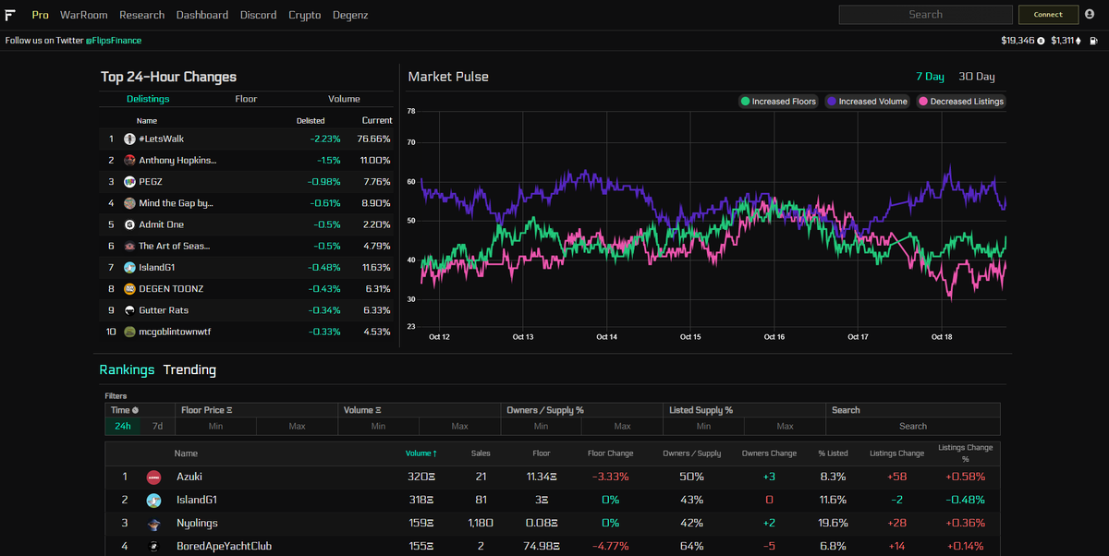The image size is (1109, 556).
Task: Click the Volume Min filter input
Action: tap(378, 426)
